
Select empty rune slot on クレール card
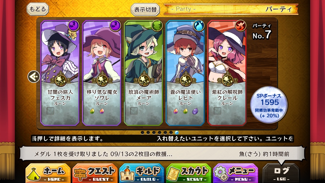(x=217, y=111)
